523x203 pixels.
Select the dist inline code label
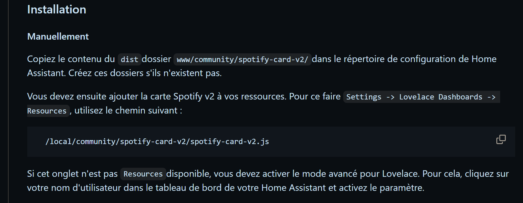point(129,59)
